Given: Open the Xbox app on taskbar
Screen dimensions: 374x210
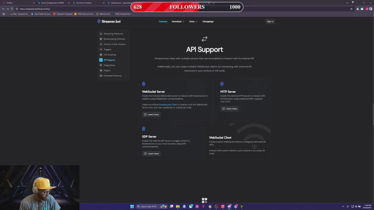Looking at the screenshot, I should coord(191,206).
